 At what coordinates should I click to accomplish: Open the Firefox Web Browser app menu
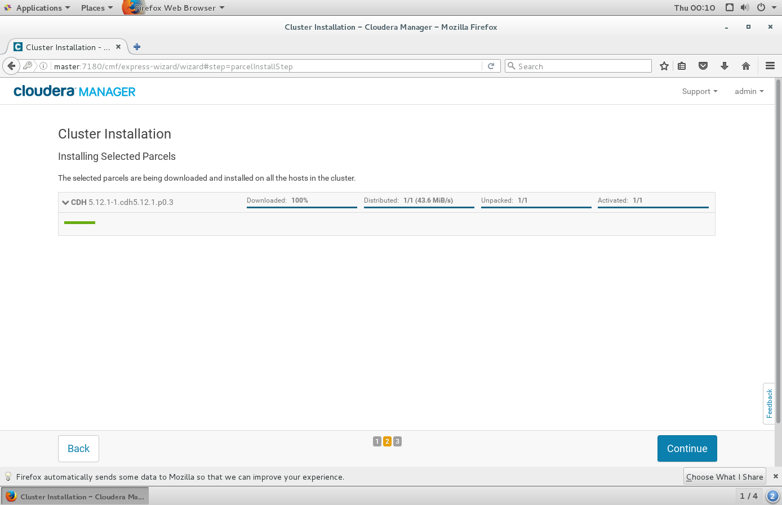click(x=174, y=7)
